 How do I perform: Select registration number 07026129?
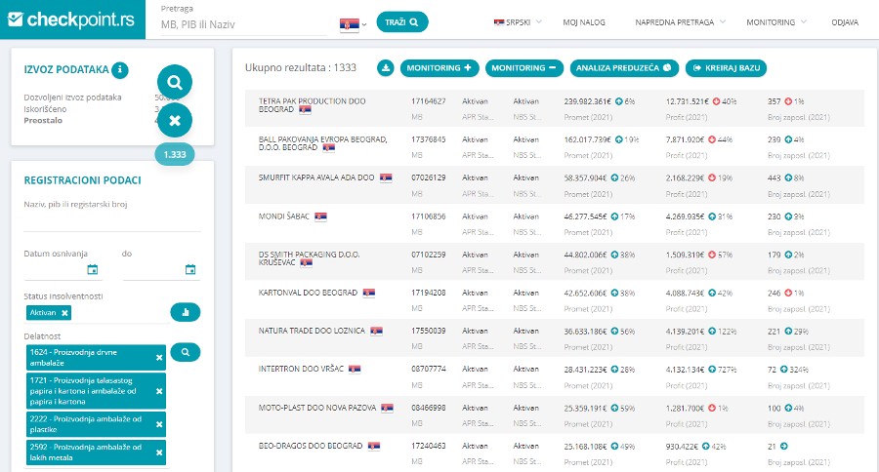[429, 178]
